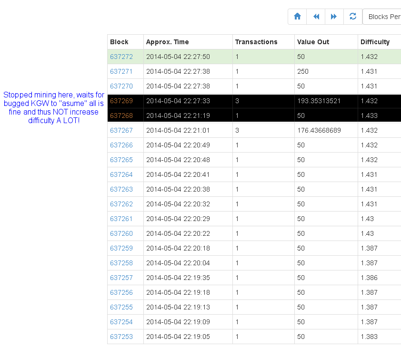Open block 637272 link
This screenshot has height=347, width=401.
coord(121,57)
